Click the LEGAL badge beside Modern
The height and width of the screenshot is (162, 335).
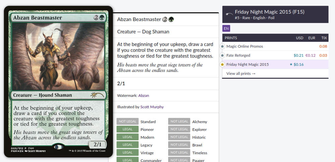pyautogui.click(x=128, y=137)
